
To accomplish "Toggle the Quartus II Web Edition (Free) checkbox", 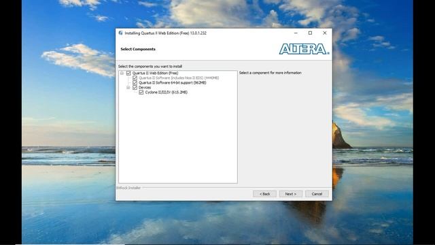I will coord(128,73).
